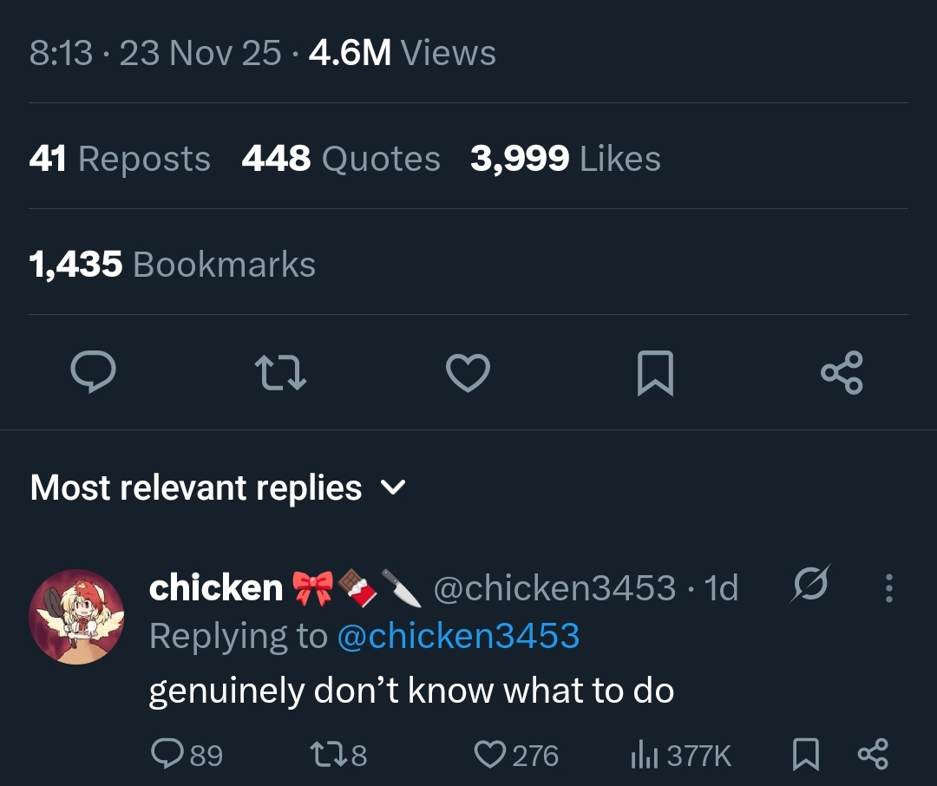Click the repost icon under the main post
Viewport: 937px width, 786px height.
pyautogui.click(x=281, y=373)
